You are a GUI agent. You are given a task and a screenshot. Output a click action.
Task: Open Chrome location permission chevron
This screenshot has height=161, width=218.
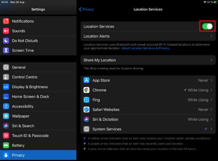211,90
